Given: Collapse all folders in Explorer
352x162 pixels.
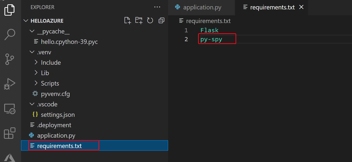Looking at the screenshot, I should pyautogui.click(x=161, y=21).
